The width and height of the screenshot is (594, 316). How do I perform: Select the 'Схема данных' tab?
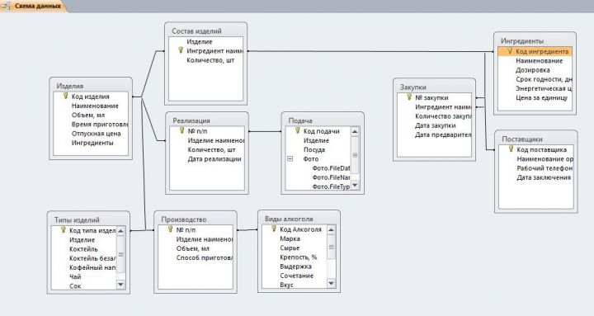pos(33,6)
